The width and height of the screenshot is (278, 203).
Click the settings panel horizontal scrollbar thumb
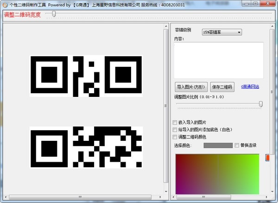tap(204, 197)
